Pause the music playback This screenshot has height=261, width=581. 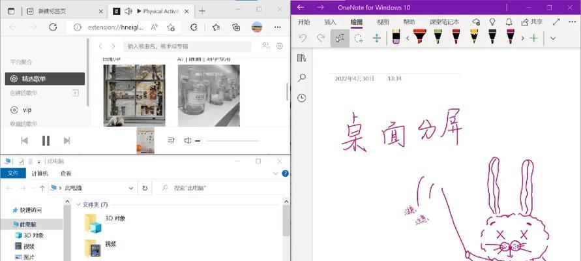[46, 140]
